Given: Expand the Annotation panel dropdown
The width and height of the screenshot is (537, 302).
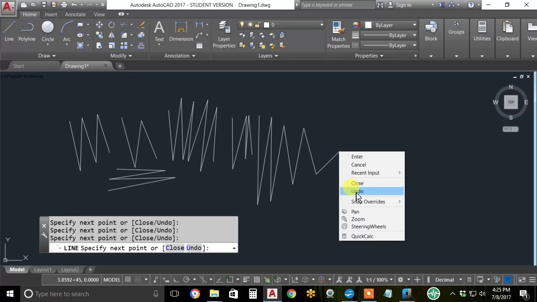Looking at the screenshot, I should (180, 56).
